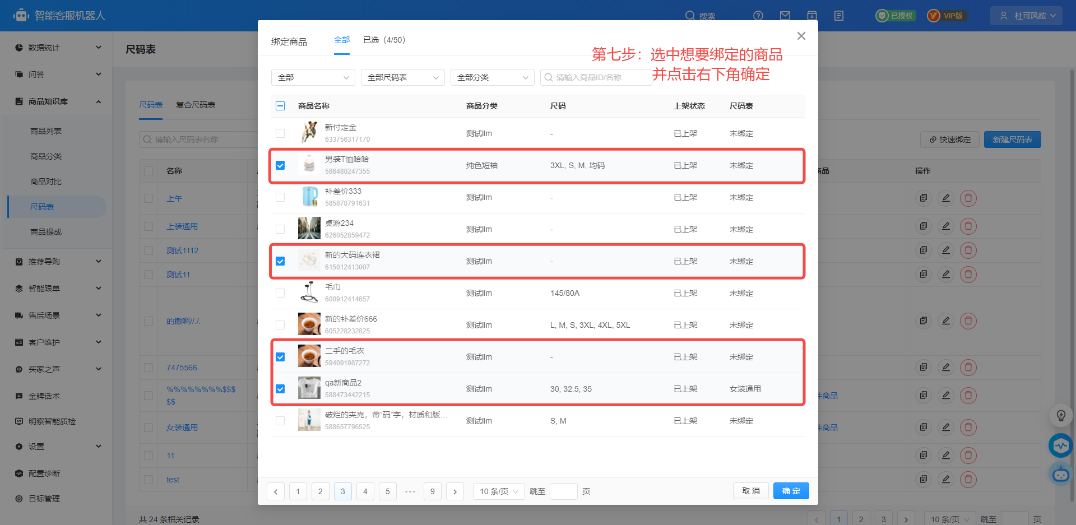Viewport: 1076px width, 525px height.
Task: Open 金牌话术 in sidebar
Action: [x=44, y=396]
